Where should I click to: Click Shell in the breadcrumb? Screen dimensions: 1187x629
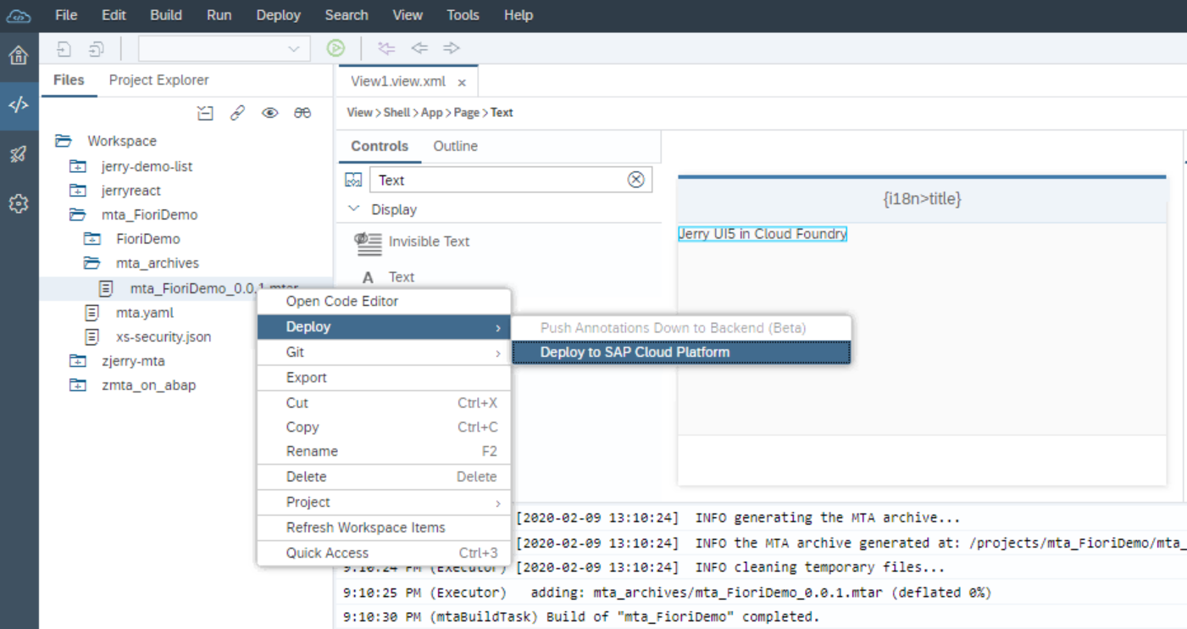click(x=397, y=113)
